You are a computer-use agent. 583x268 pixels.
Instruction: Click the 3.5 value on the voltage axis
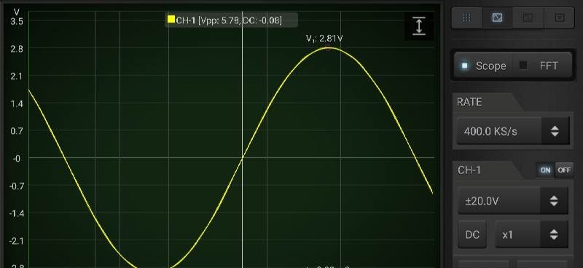(x=17, y=22)
